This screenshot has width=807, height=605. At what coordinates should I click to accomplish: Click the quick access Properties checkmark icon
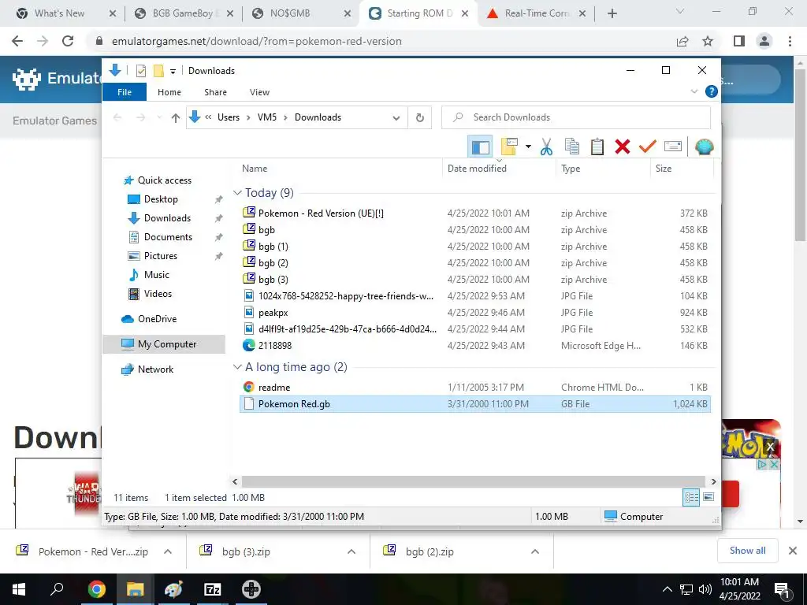(140, 70)
